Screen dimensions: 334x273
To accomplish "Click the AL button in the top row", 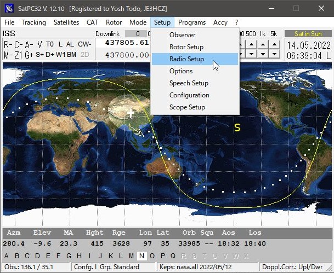I will point(70,44).
